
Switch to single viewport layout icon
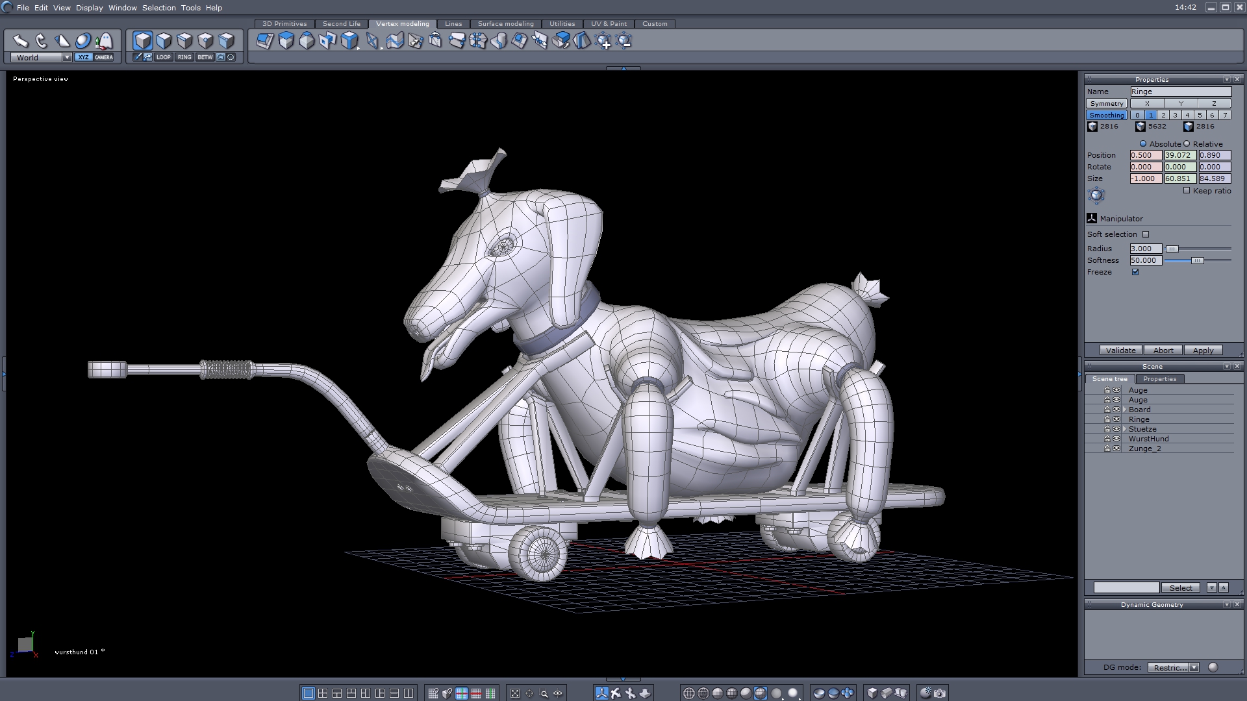(309, 693)
